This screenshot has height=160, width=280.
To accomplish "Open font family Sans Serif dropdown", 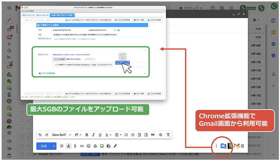I will pyautogui.click(x=61, y=135).
